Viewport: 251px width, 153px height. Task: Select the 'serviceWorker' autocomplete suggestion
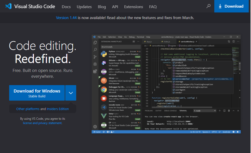click(x=203, y=79)
